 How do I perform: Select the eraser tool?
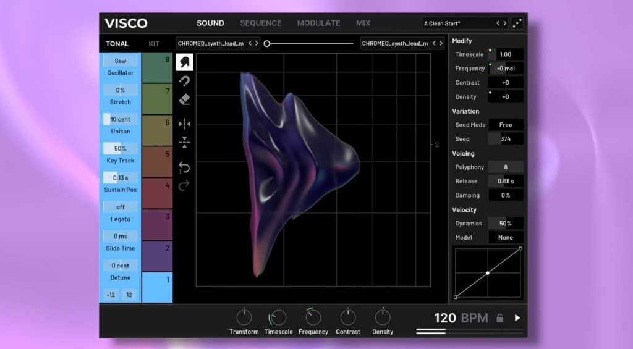point(184,99)
